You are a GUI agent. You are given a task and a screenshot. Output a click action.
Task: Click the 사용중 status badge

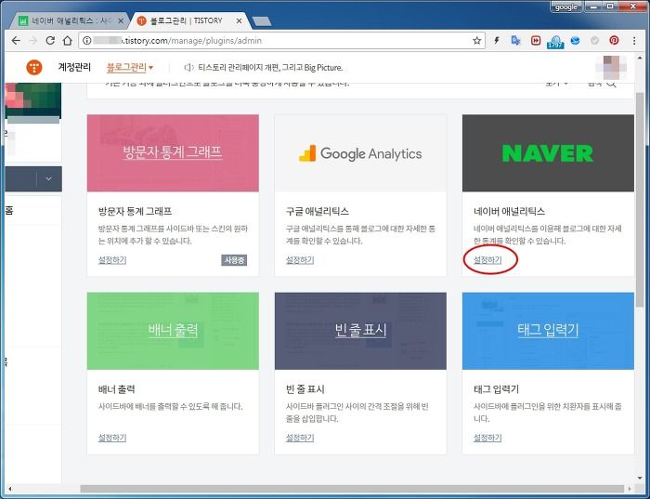pos(234,260)
